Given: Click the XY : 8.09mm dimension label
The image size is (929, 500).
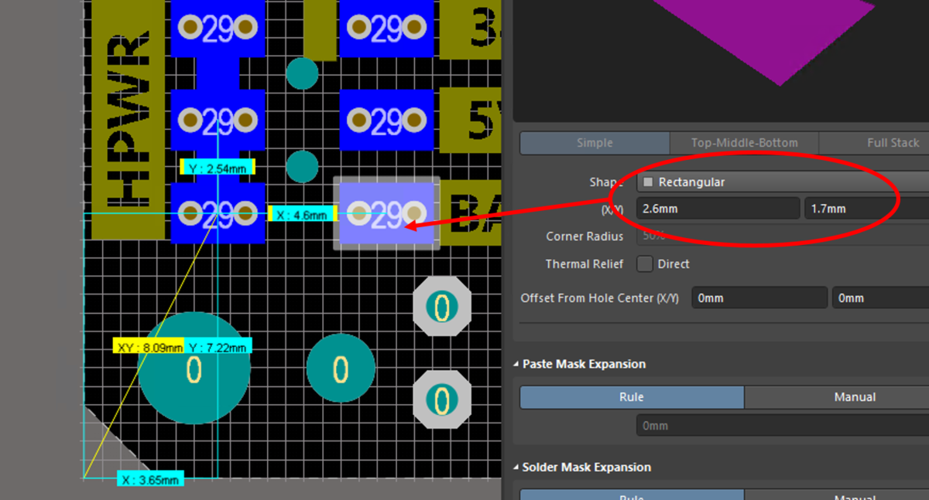Looking at the screenshot, I should 149,347.
